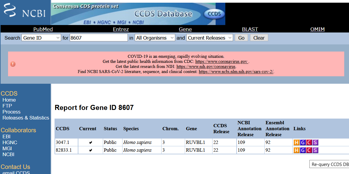Click the red C icon for CCDS 3047.1
349x174 pixels.
309,142
